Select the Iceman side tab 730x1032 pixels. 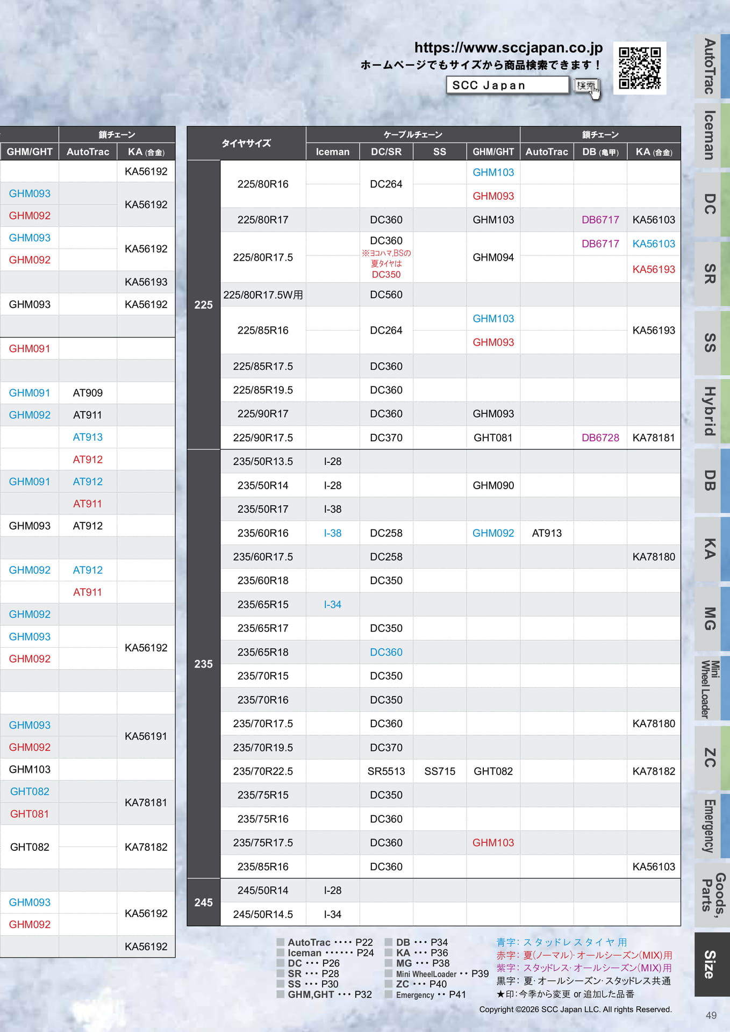[x=711, y=135]
